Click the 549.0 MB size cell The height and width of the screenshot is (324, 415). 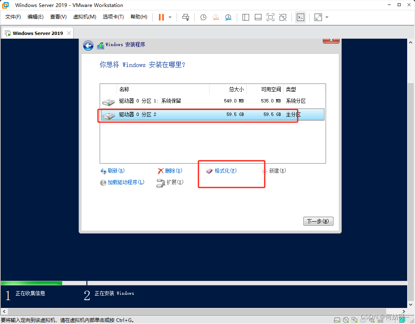[x=234, y=101]
